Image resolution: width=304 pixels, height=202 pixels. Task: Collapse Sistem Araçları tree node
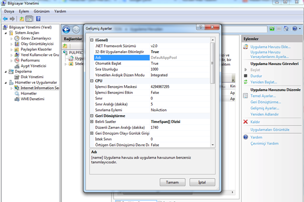[6, 33]
